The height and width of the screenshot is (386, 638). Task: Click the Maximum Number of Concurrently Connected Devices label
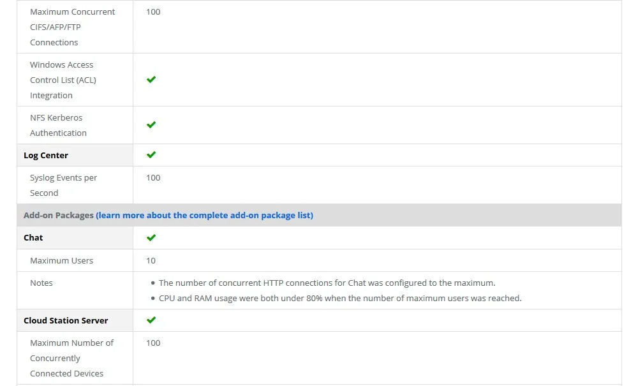tap(71, 358)
